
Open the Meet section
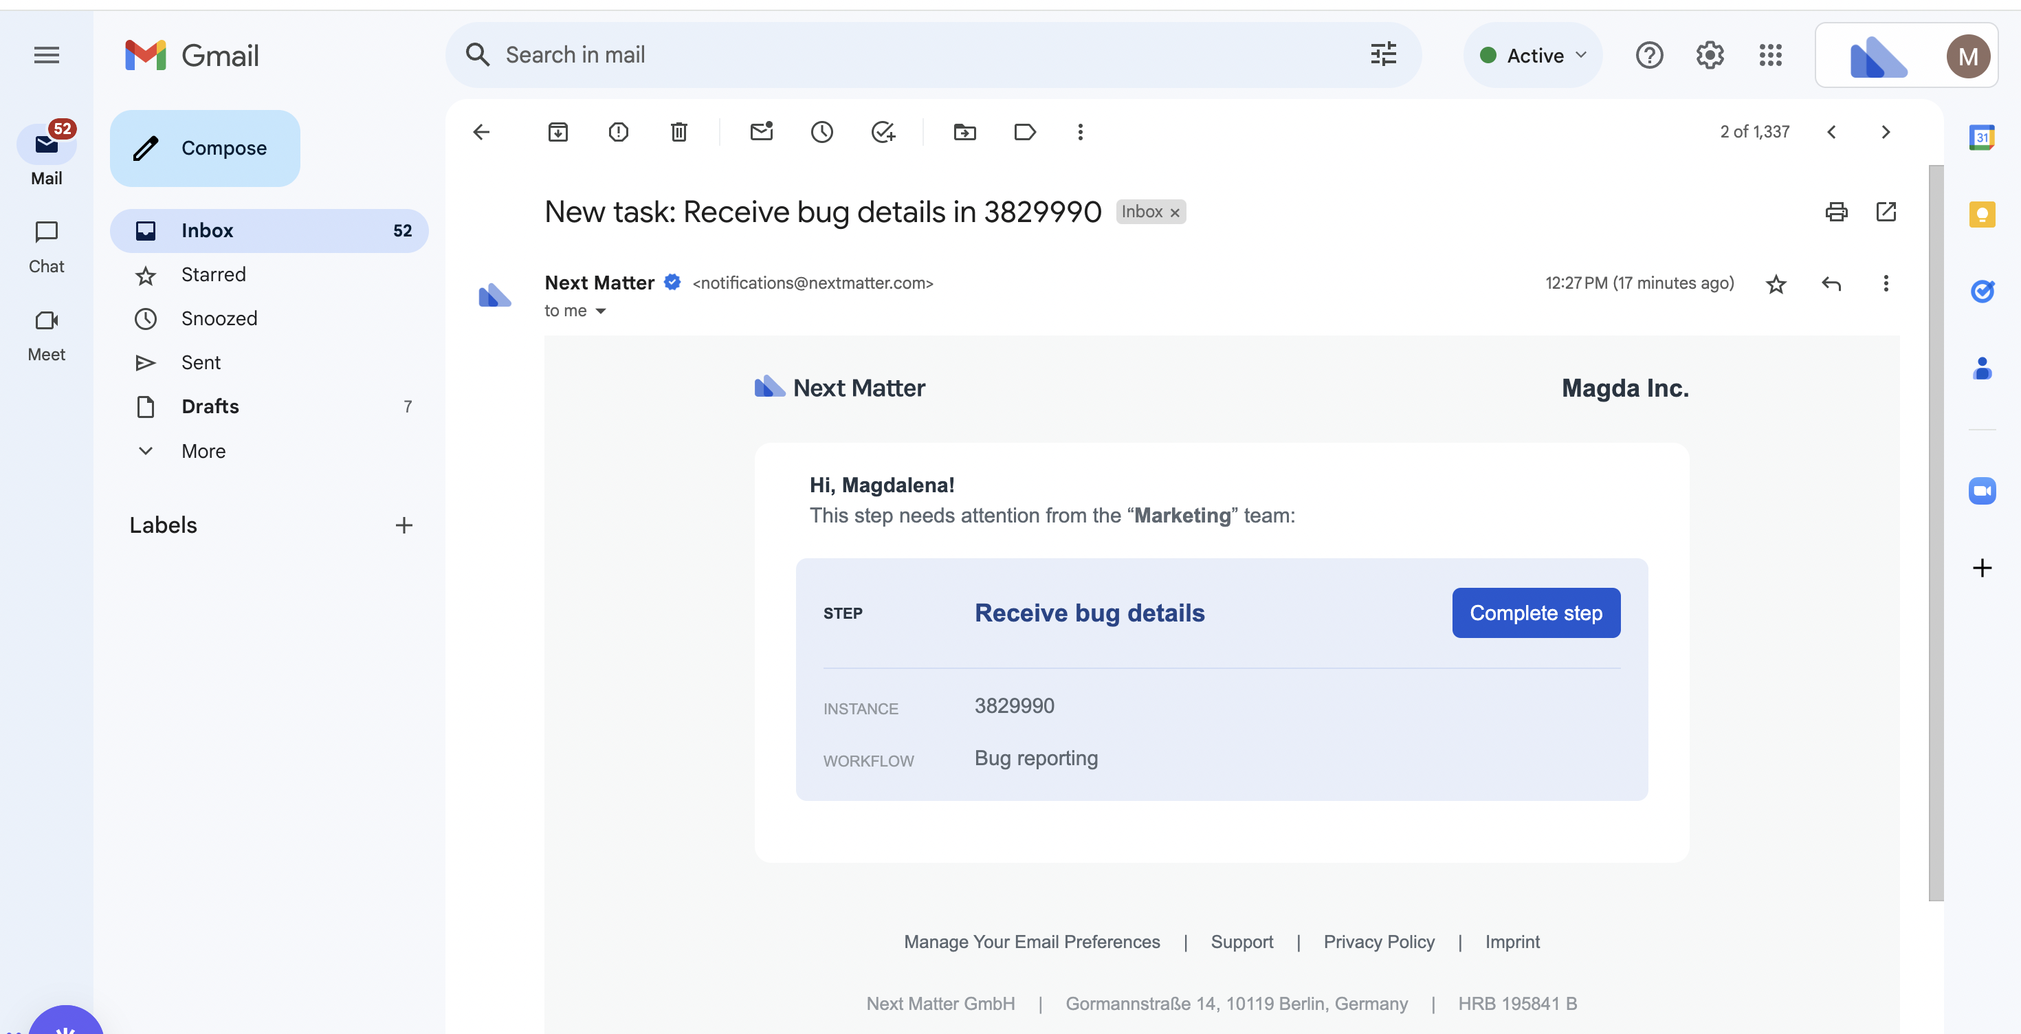click(46, 335)
